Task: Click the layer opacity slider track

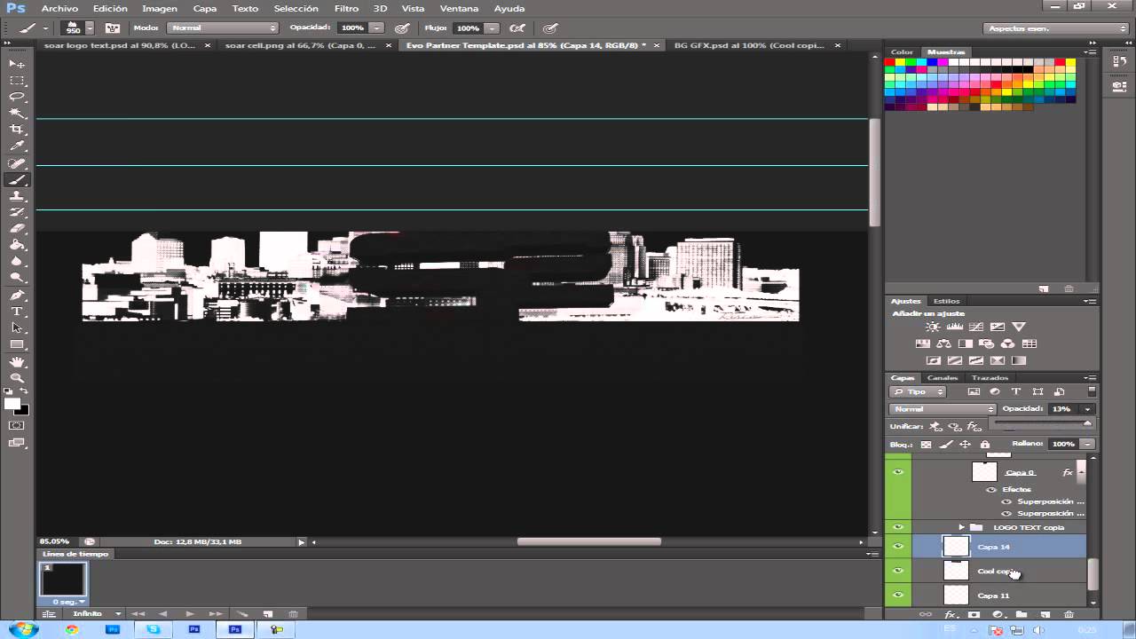Action: pos(1042,423)
